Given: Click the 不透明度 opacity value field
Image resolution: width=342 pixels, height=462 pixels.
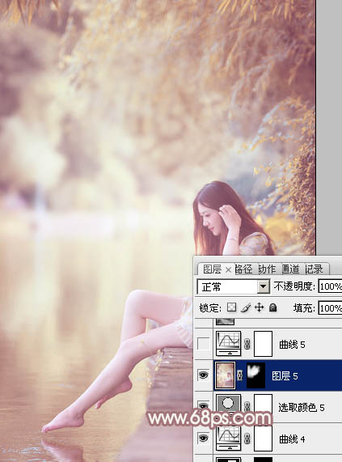Looking at the screenshot, I should click(x=330, y=286).
